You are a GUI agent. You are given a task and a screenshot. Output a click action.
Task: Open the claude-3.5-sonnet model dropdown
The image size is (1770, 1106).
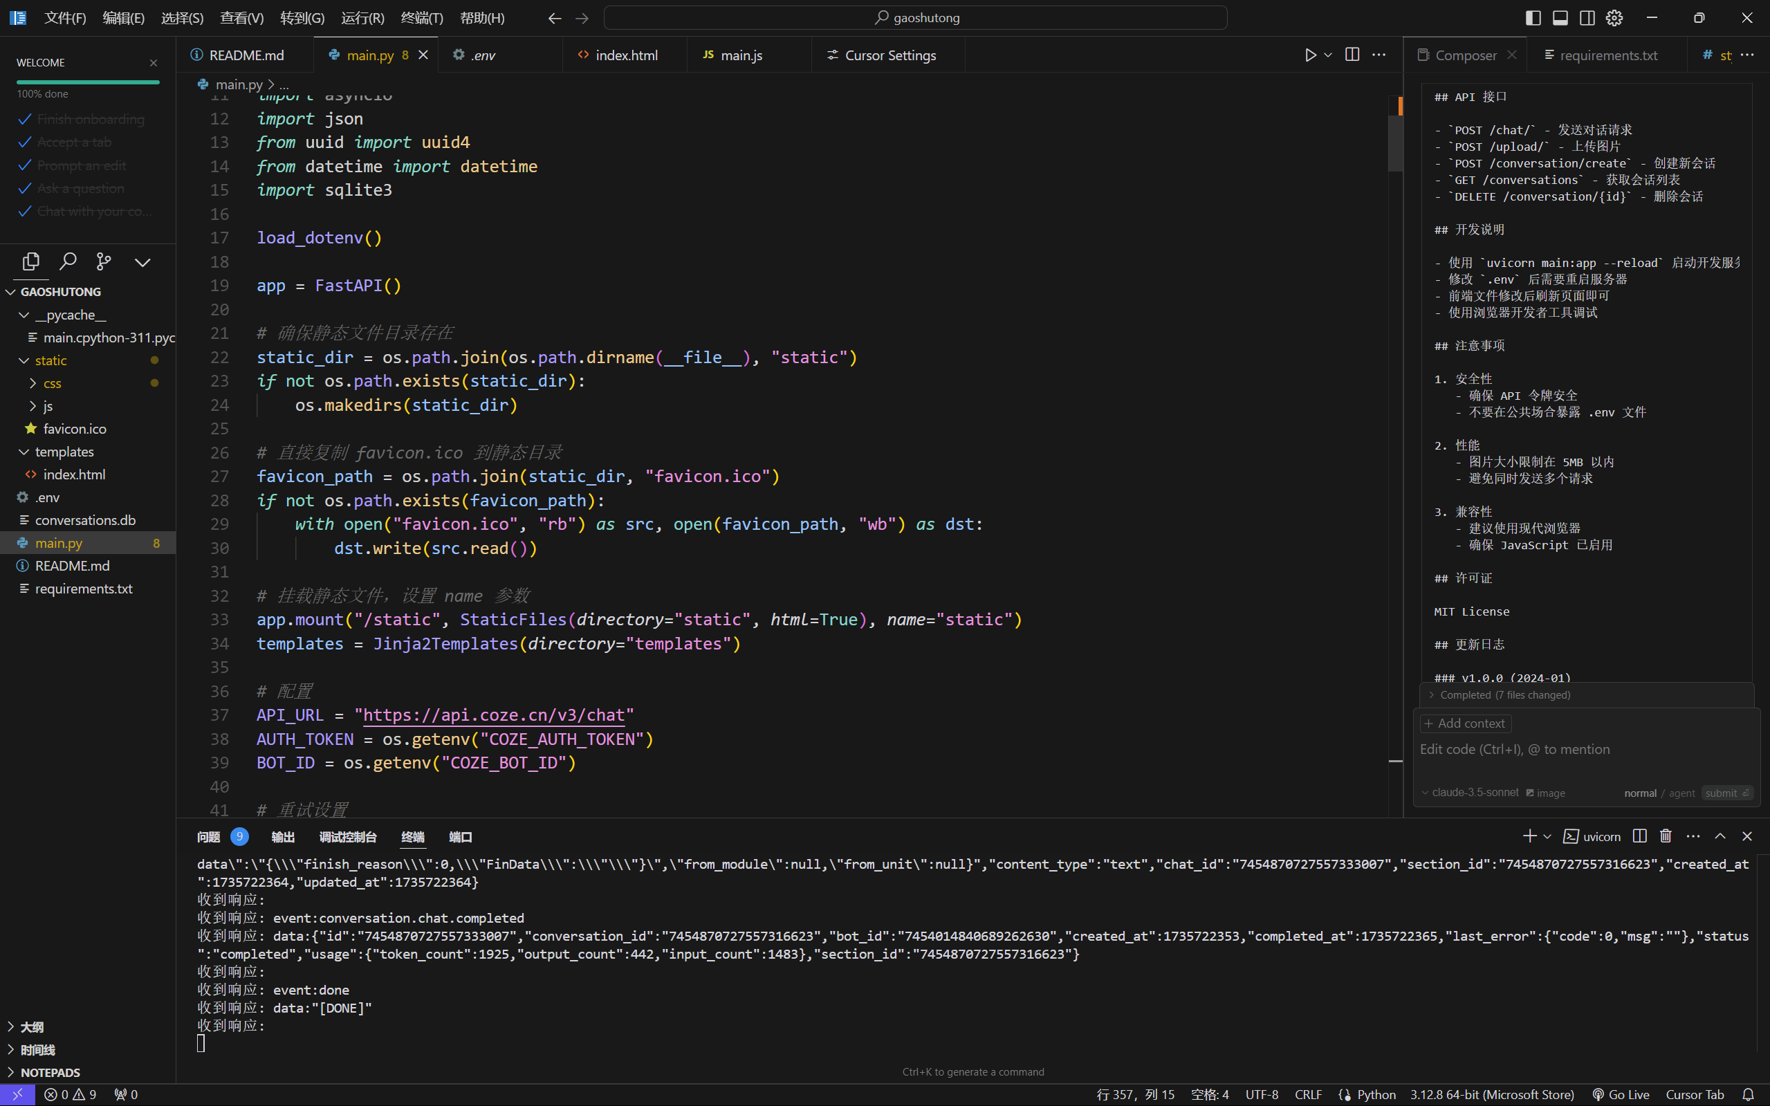(x=1468, y=792)
